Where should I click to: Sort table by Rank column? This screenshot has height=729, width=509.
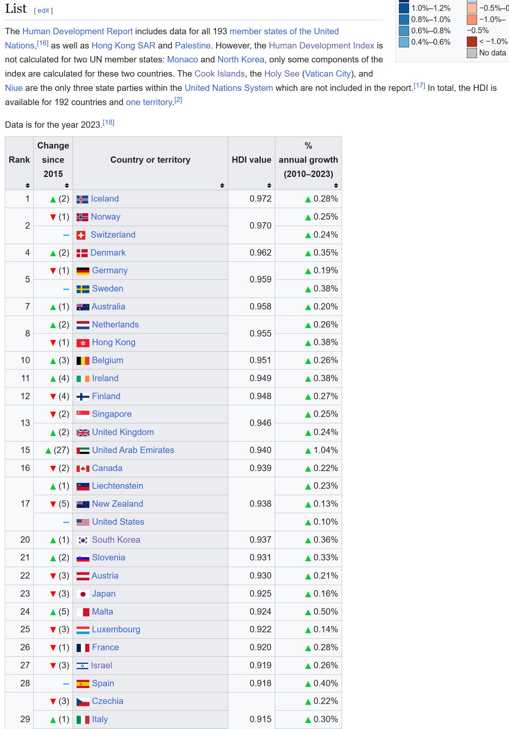[28, 185]
